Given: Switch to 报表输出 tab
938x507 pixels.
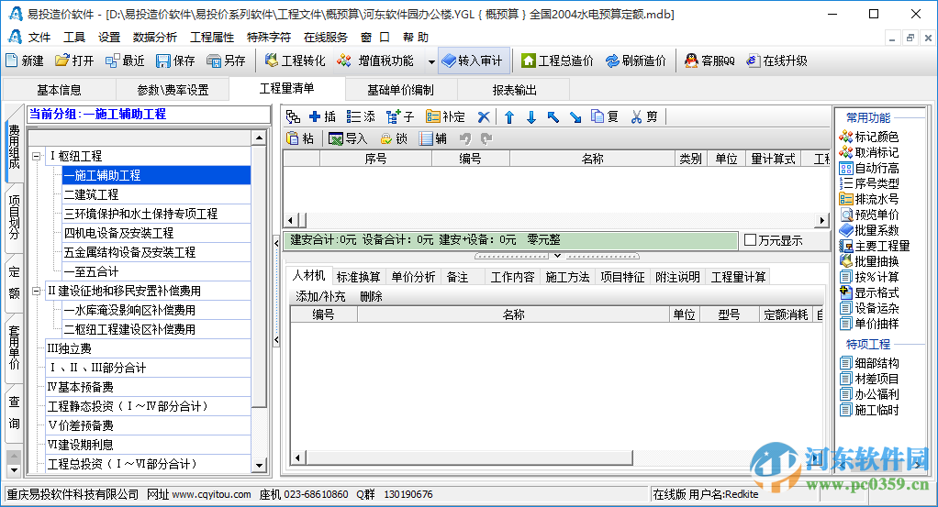Looking at the screenshot, I should click(514, 90).
